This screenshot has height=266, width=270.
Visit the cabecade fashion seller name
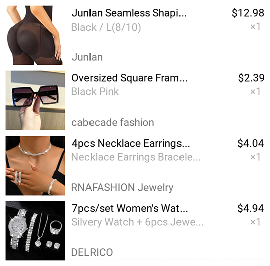coord(113,122)
